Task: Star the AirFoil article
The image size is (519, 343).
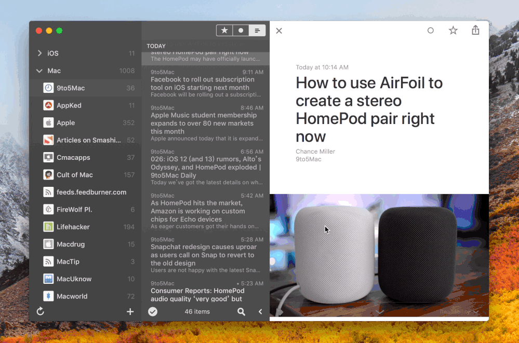Action: 453,31
